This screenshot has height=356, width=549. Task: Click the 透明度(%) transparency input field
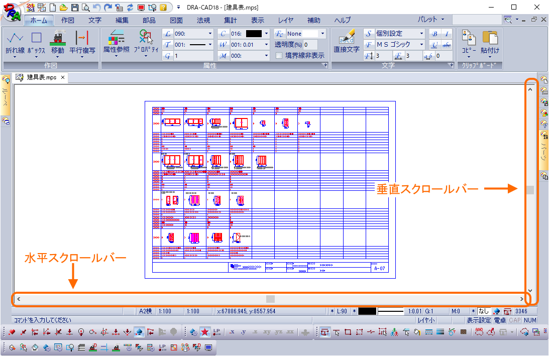[310, 45]
